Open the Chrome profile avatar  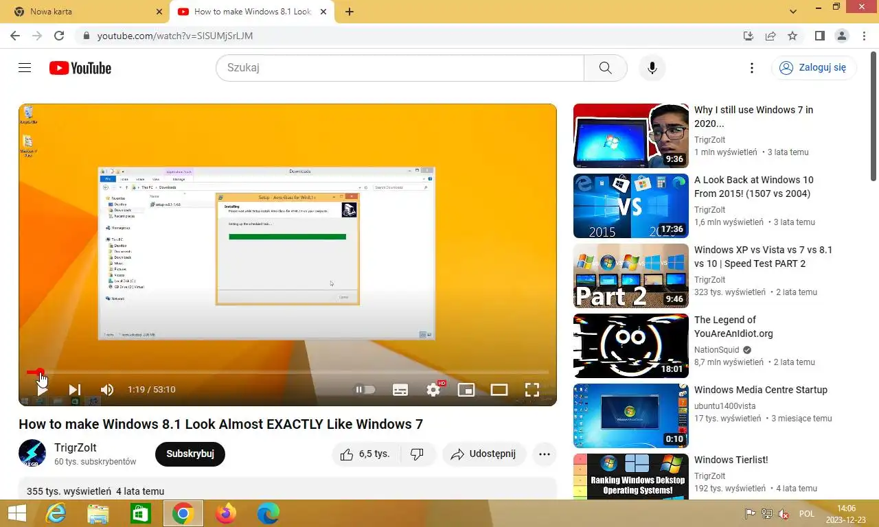[841, 36]
